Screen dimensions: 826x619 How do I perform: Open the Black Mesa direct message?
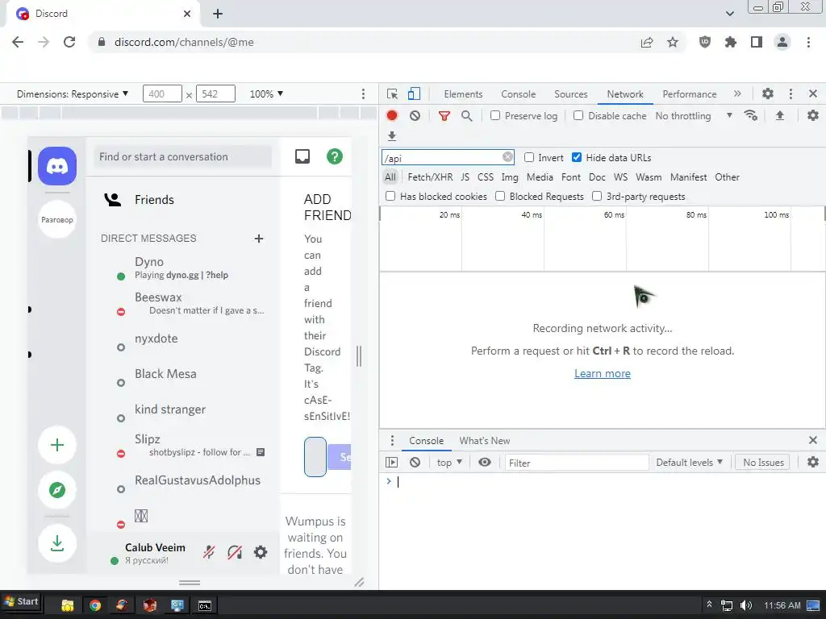coord(183,374)
